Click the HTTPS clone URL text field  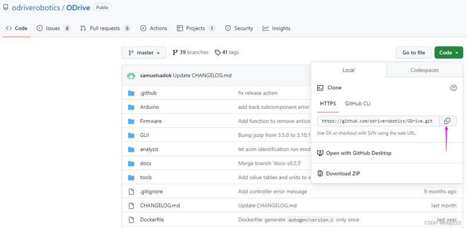pyautogui.click(x=378, y=121)
